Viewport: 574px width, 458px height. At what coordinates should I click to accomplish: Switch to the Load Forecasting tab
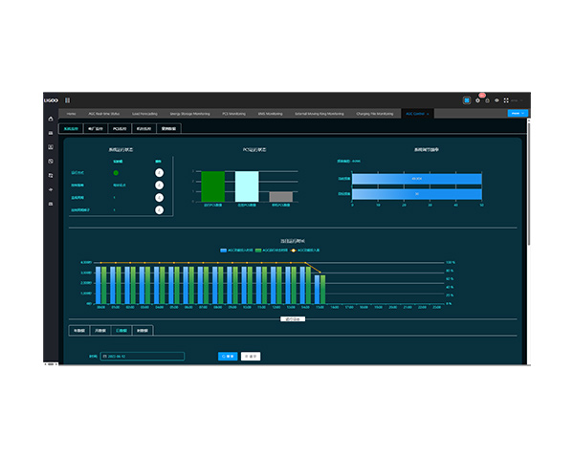point(143,113)
